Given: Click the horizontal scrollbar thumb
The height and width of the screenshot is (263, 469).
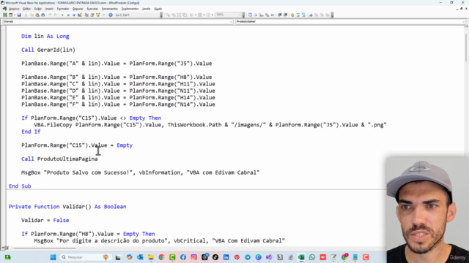Looking at the screenshot, I should pos(44,248).
